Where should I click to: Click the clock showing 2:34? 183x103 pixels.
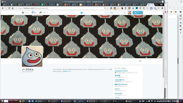pos(174,101)
